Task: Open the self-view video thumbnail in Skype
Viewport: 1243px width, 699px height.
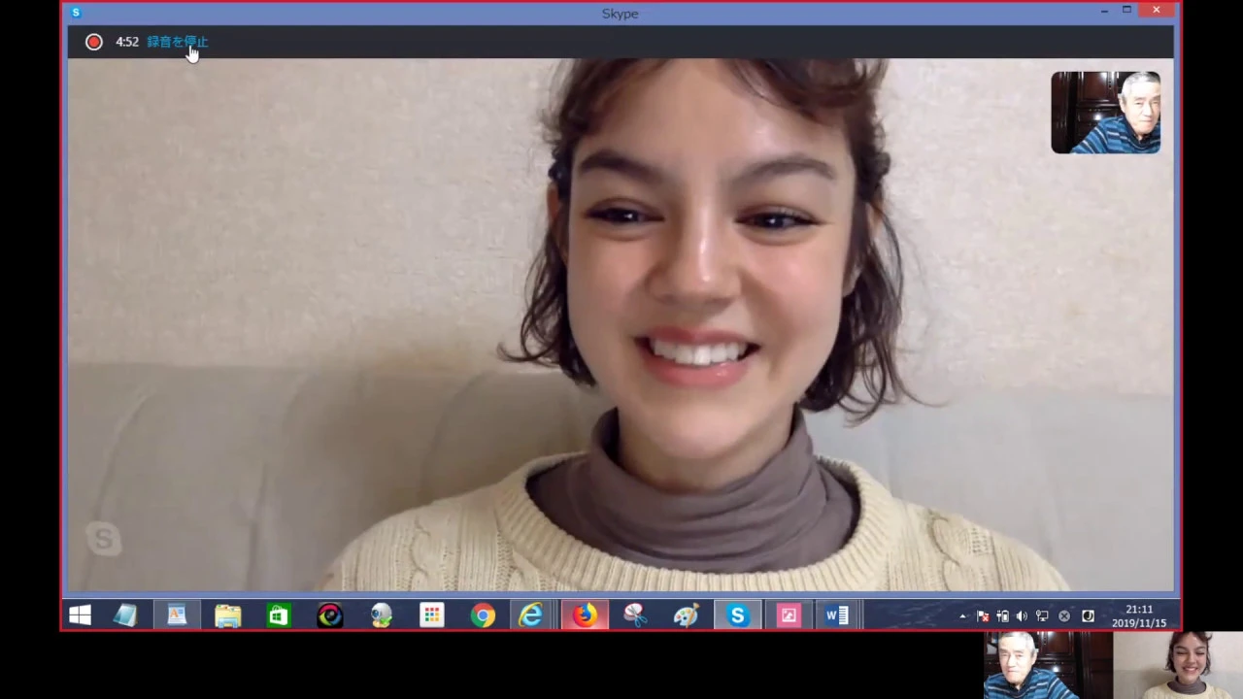Action: [1105, 113]
